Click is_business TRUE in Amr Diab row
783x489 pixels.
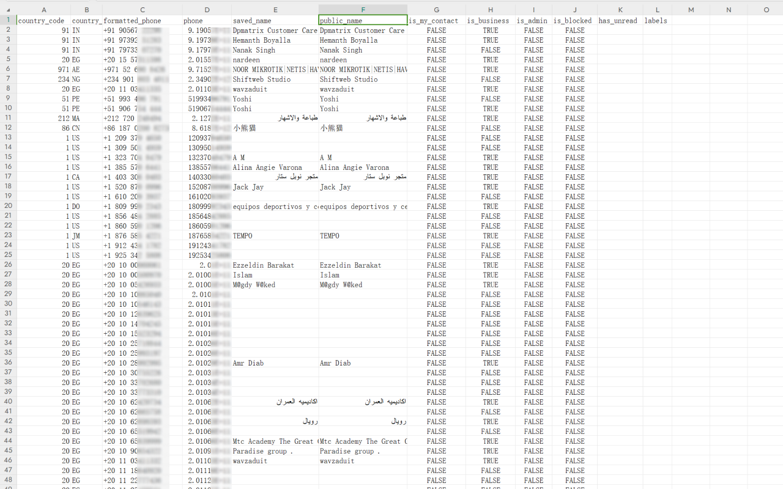(490, 363)
